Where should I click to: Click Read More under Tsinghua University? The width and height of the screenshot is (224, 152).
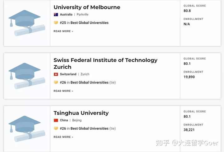63,137
